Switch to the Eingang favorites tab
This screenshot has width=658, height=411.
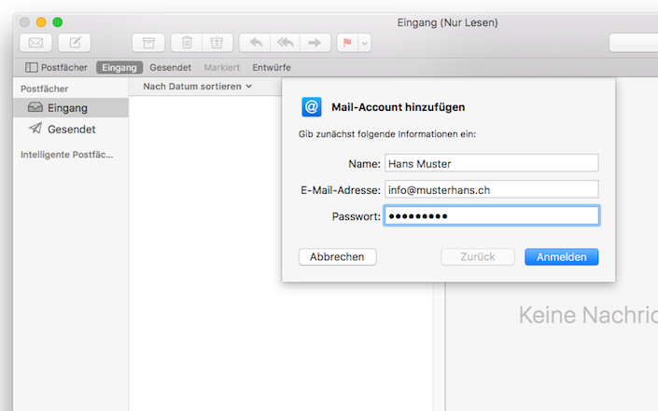click(x=119, y=67)
